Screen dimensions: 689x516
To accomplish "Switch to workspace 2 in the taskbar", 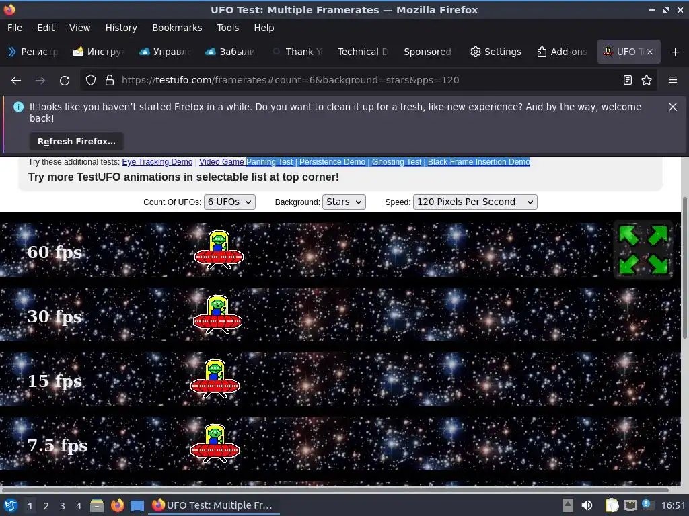I will point(46,506).
